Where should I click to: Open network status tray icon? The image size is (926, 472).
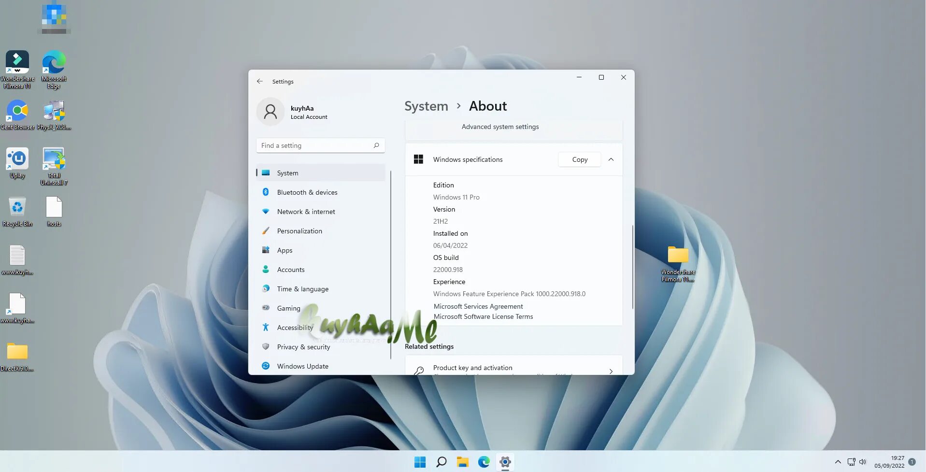[851, 462]
